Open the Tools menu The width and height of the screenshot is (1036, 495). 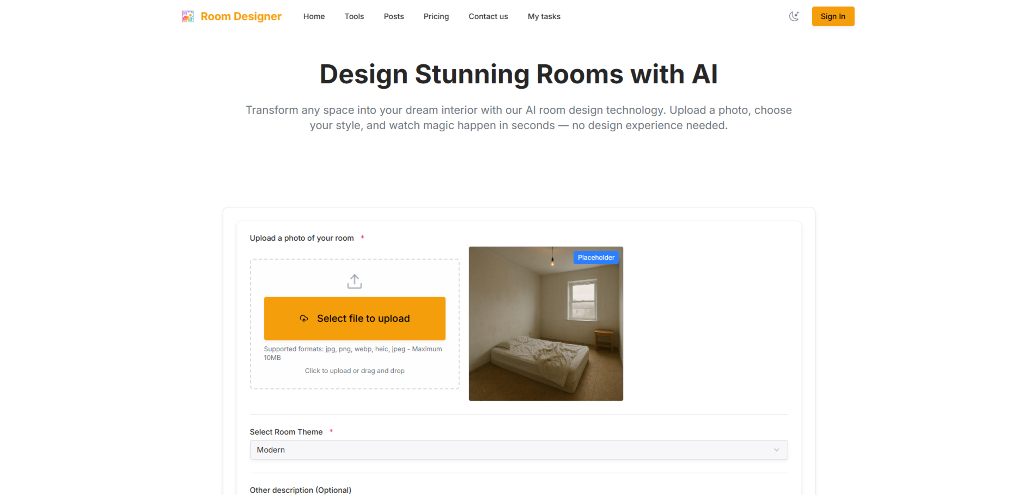coord(354,16)
